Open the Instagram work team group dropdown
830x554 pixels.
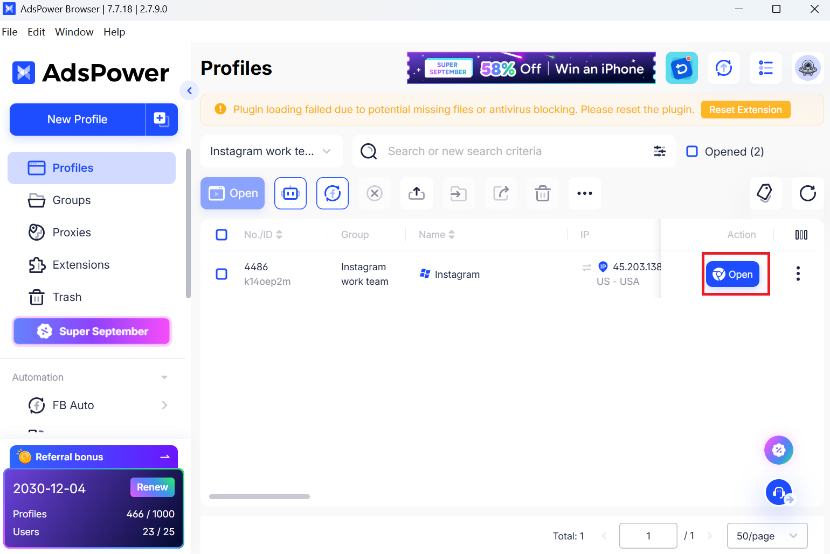272,151
